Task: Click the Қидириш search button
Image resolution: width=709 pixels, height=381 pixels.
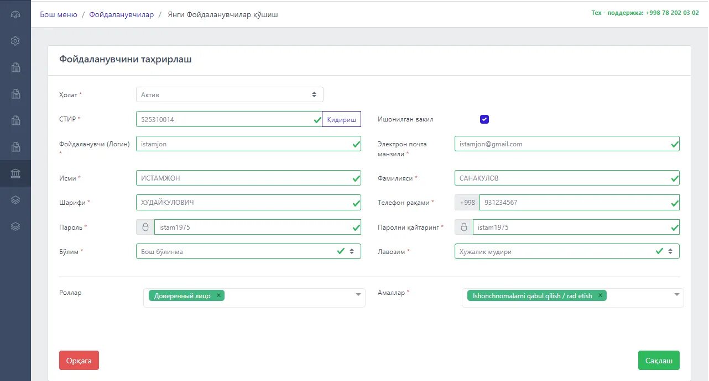Action: pos(341,119)
